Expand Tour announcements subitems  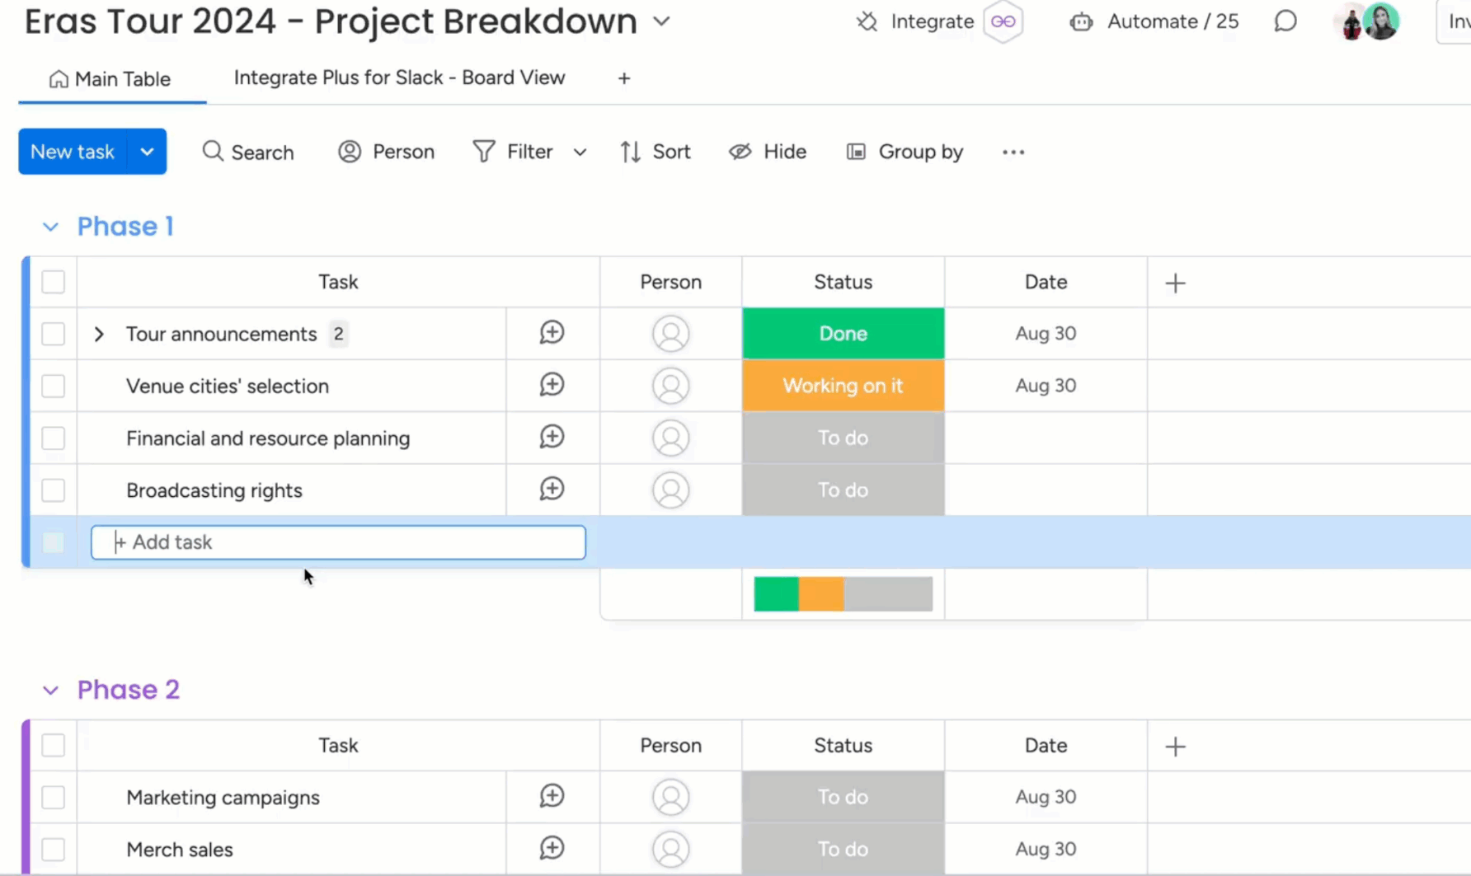(99, 334)
